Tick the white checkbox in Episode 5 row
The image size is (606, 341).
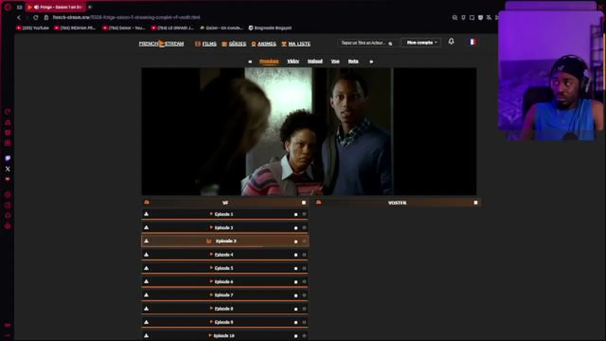tap(296, 268)
